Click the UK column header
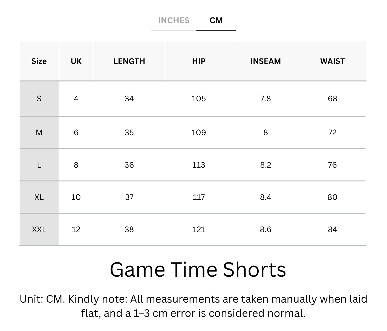Screen dimensions: 387x331 click(x=76, y=61)
